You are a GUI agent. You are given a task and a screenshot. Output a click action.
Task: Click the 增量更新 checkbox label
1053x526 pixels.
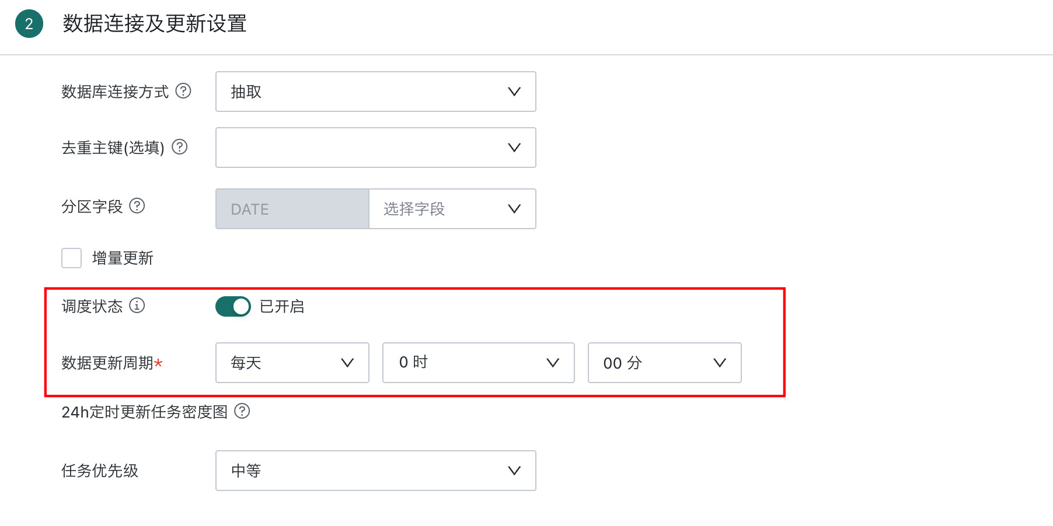123,258
